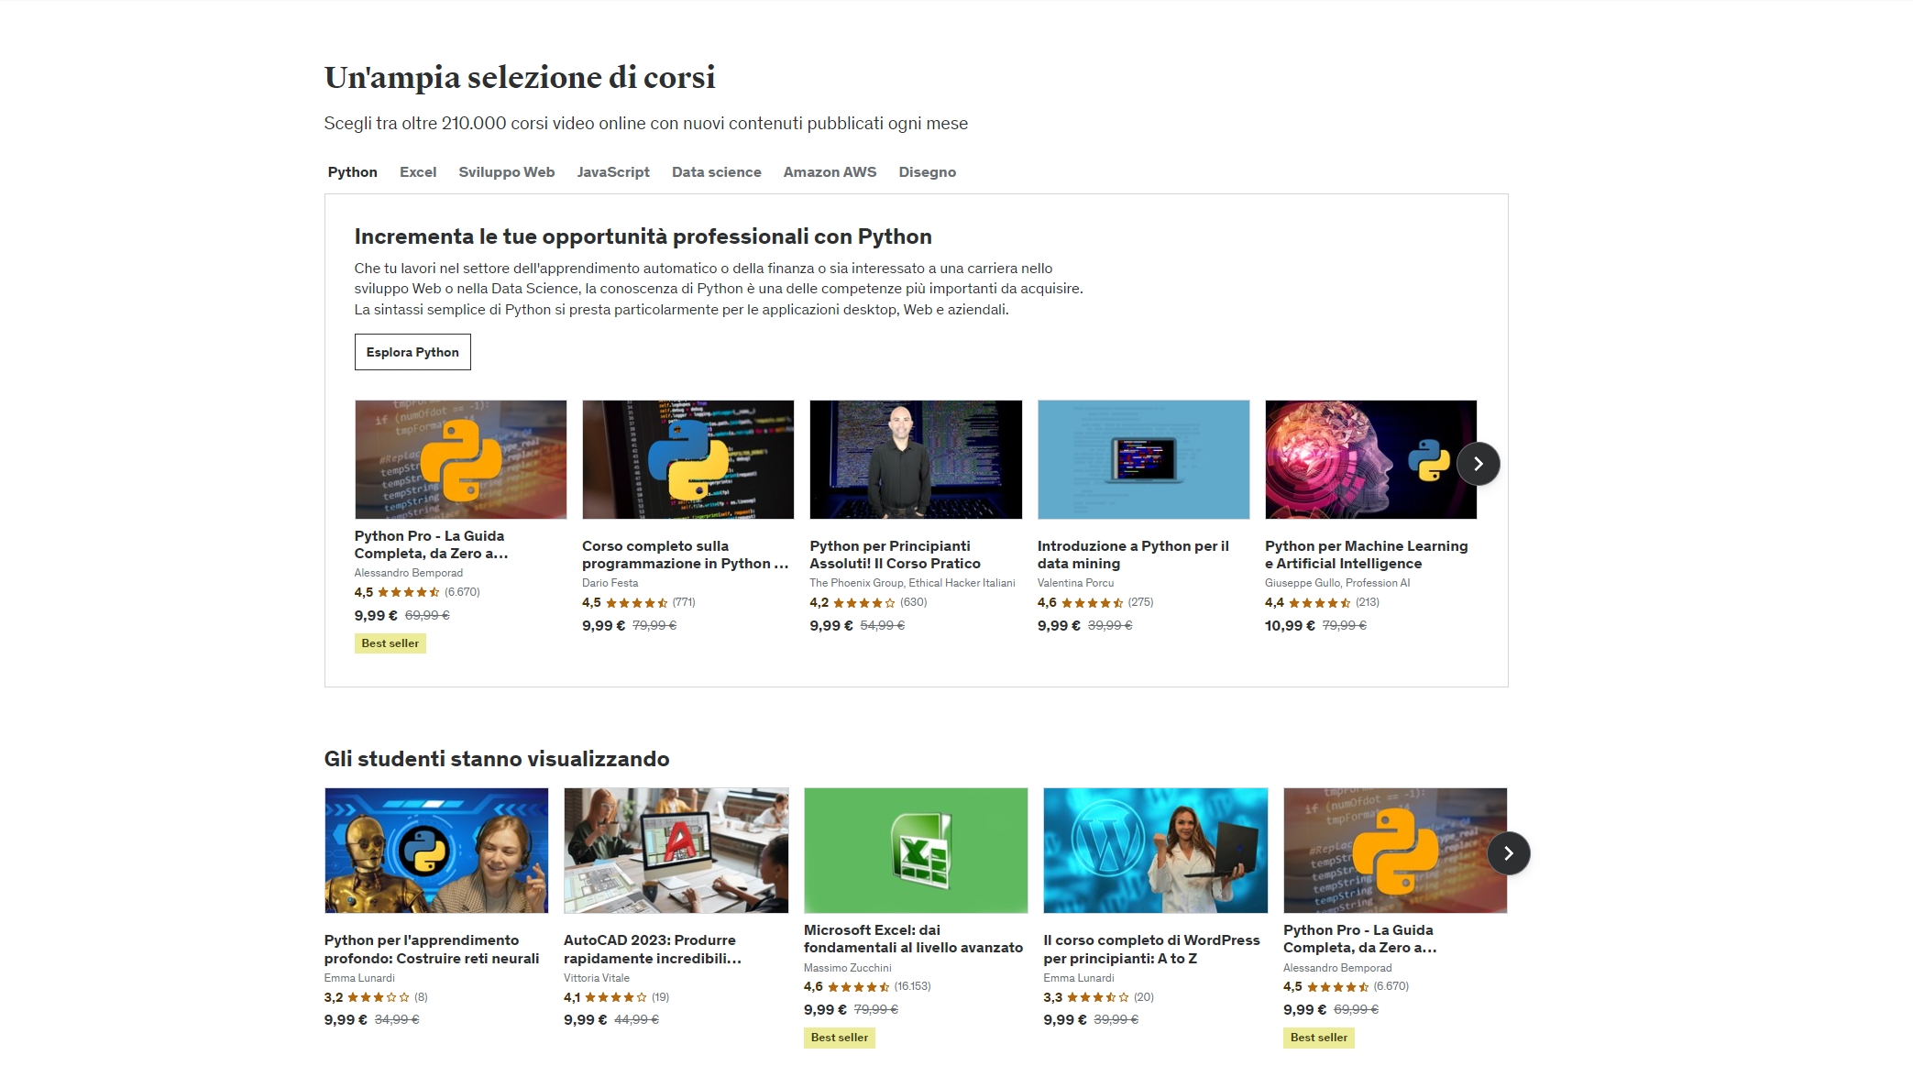Select the Python tab
This screenshot has width=1913, height=1077.
pyautogui.click(x=352, y=172)
